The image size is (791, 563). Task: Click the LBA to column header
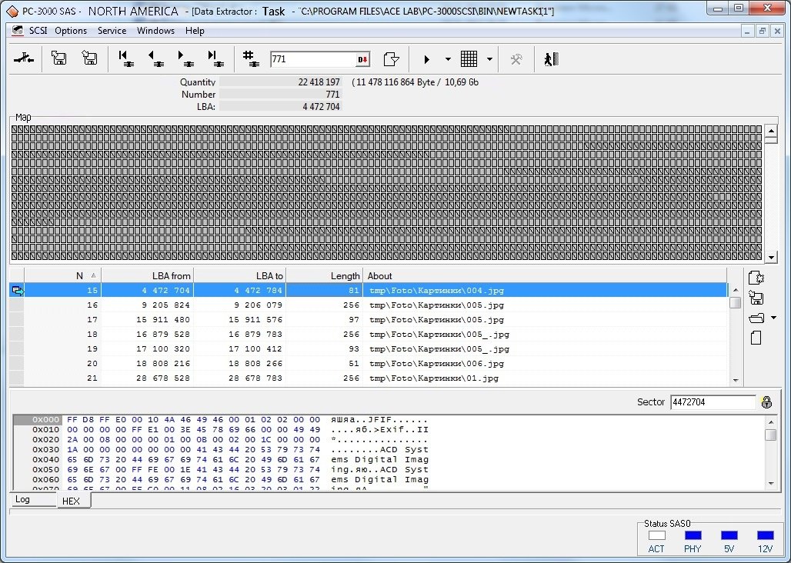coord(239,275)
